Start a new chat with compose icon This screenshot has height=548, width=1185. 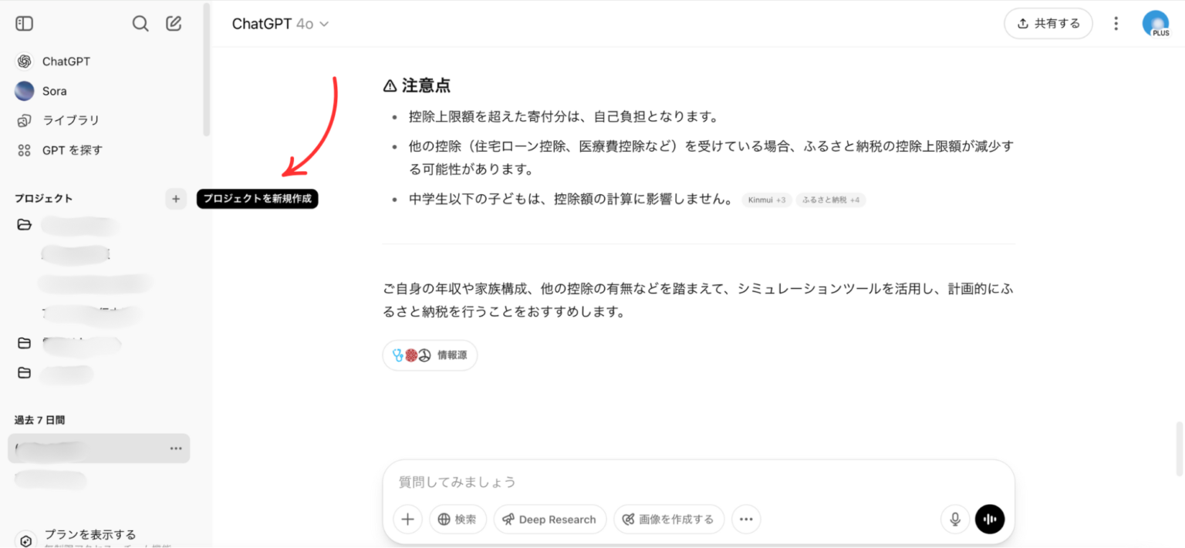coord(174,23)
